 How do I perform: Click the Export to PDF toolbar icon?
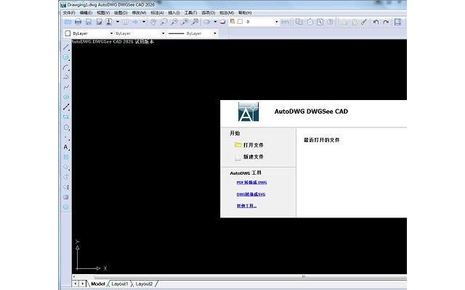[x=109, y=22]
